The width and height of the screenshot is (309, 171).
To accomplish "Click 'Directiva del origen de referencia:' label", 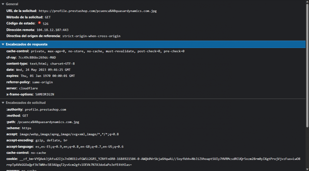I will click(x=33, y=36).
